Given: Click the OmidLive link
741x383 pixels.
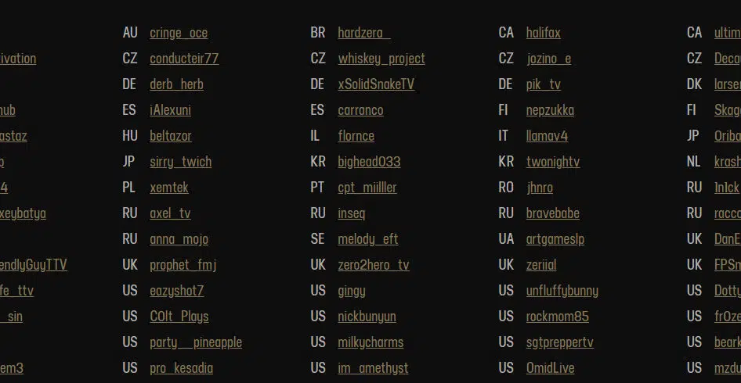Looking at the screenshot, I should [x=551, y=368].
